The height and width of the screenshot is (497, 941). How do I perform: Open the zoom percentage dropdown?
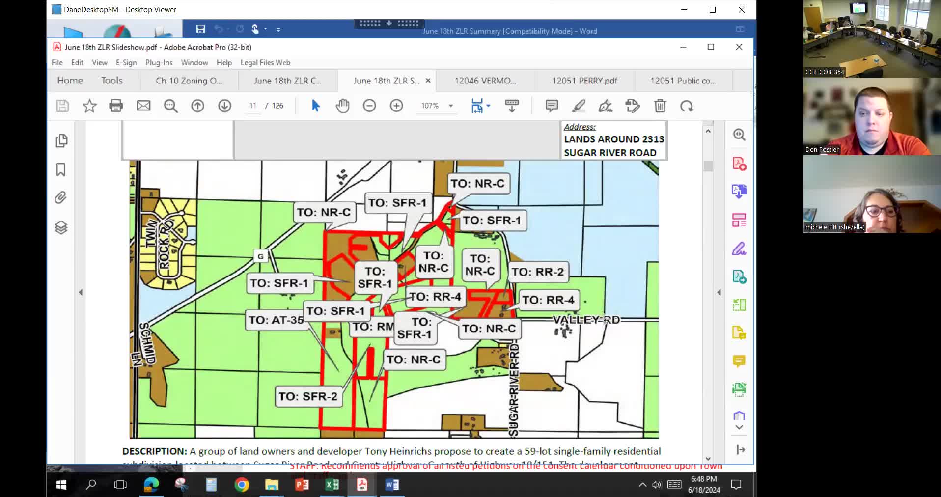pyautogui.click(x=451, y=106)
